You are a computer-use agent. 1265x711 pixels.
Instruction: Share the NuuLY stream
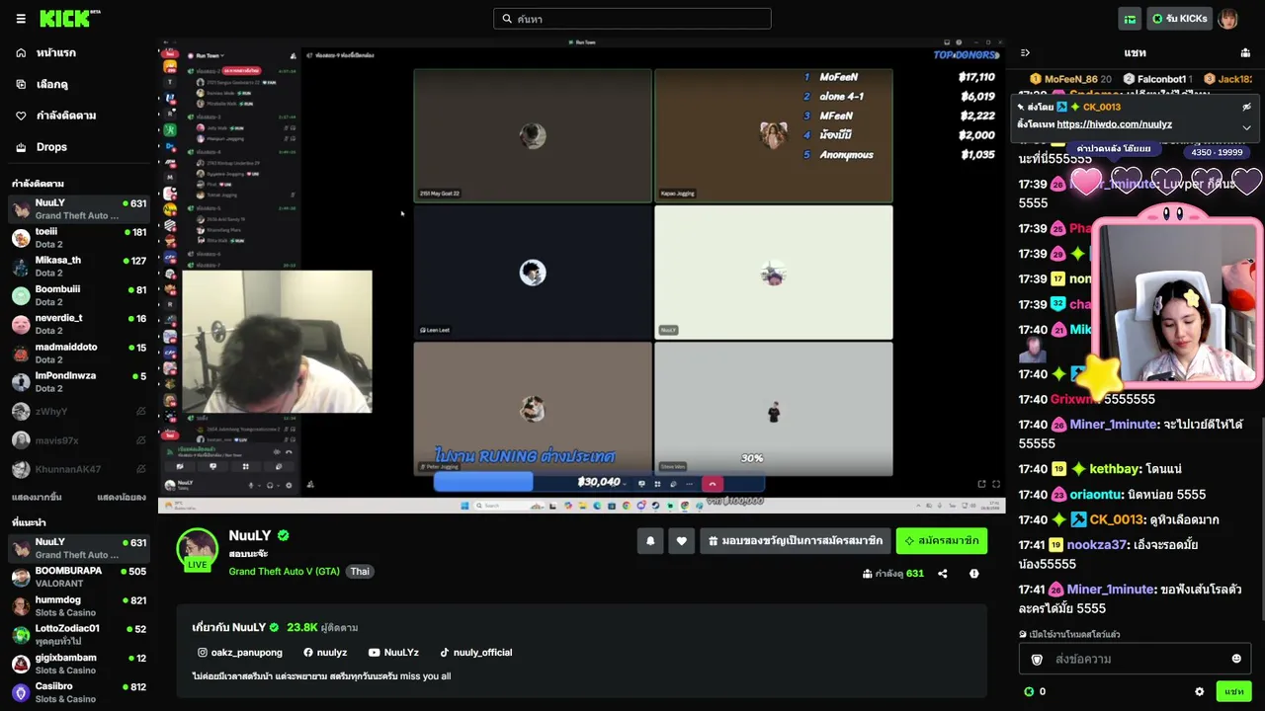[x=943, y=574]
